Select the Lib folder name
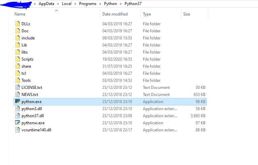The width and height of the screenshot is (258, 165). pos(24,45)
